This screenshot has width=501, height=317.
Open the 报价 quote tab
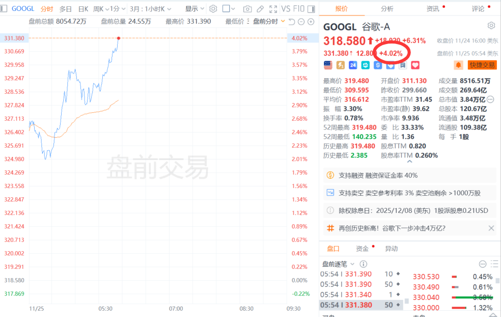pyautogui.click(x=341, y=9)
